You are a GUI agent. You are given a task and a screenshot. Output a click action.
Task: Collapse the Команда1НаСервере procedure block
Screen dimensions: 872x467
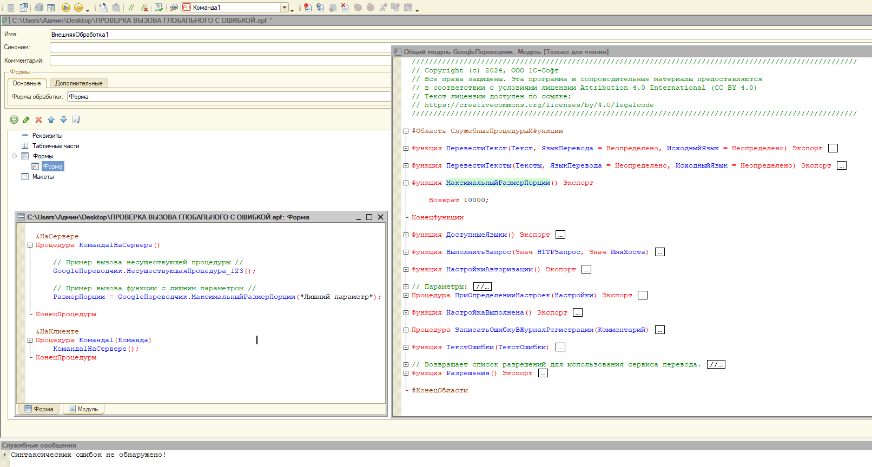pyautogui.click(x=30, y=245)
